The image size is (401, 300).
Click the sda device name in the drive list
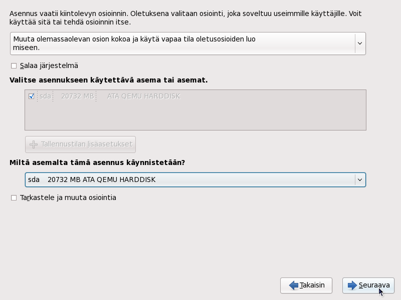(x=45, y=96)
